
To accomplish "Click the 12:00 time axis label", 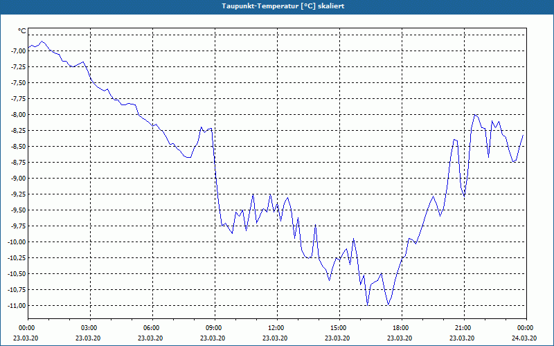I will pos(278,328).
